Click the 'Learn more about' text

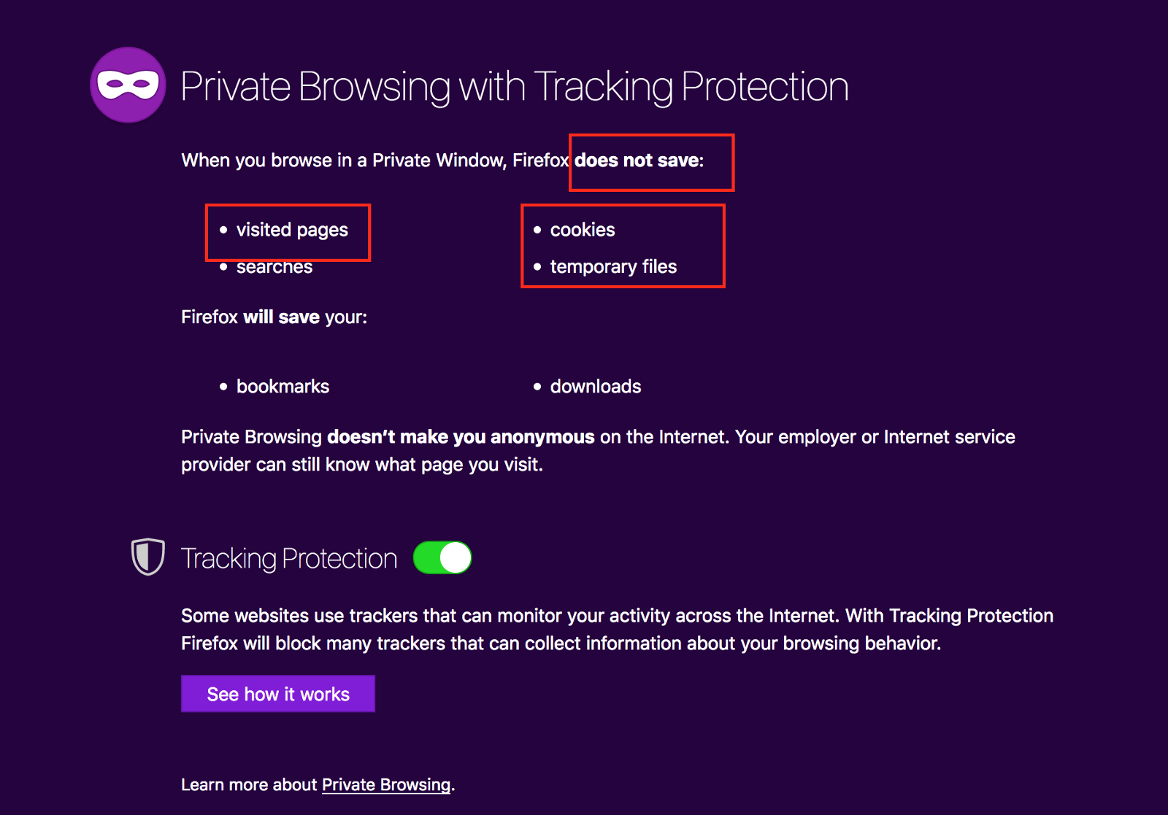point(250,785)
